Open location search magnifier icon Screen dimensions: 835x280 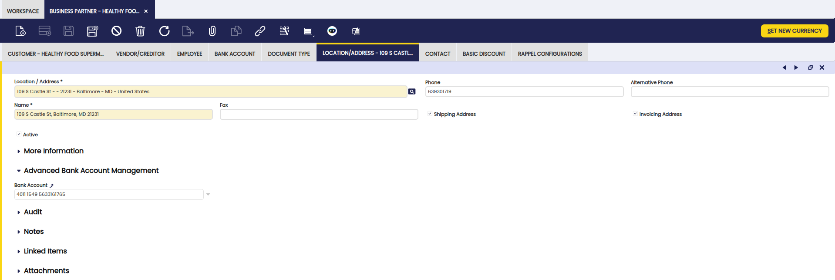coord(412,91)
